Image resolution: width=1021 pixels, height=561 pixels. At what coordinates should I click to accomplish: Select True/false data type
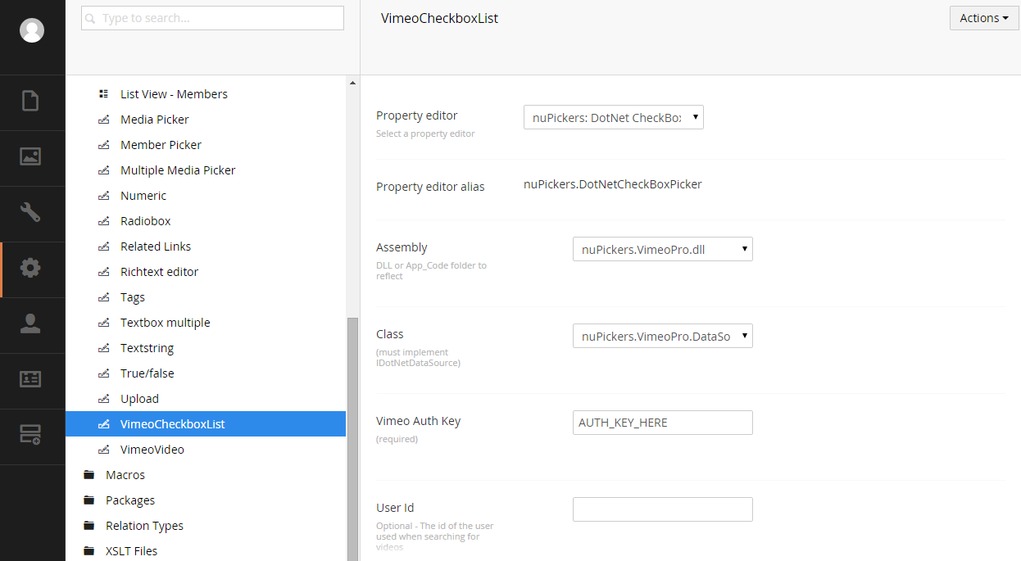(147, 373)
